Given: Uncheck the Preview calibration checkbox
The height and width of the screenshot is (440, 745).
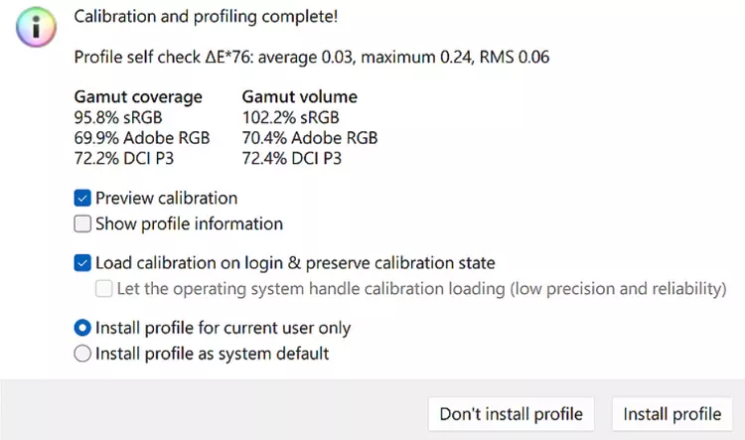Looking at the screenshot, I should point(82,198).
